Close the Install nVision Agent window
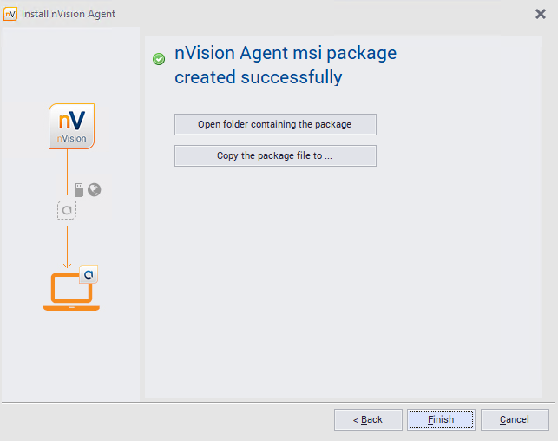The image size is (558, 441). (541, 14)
